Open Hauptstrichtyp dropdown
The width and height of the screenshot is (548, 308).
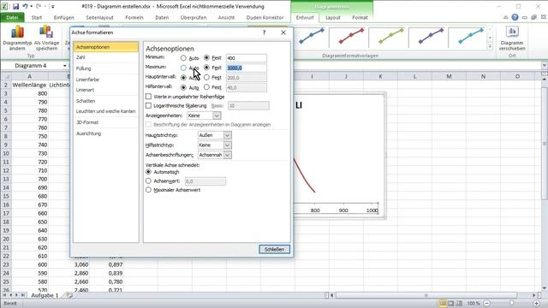[x=228, y=135]
